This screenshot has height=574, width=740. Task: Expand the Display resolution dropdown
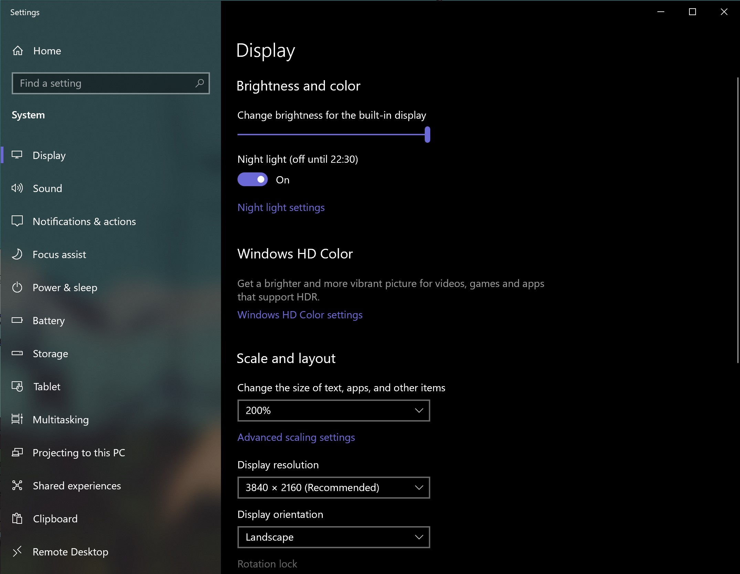coord(334,487)
